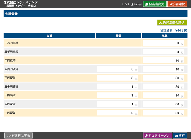
Task: Edit the 五百円硬貨 piece count field
Action: click(161, 69)
